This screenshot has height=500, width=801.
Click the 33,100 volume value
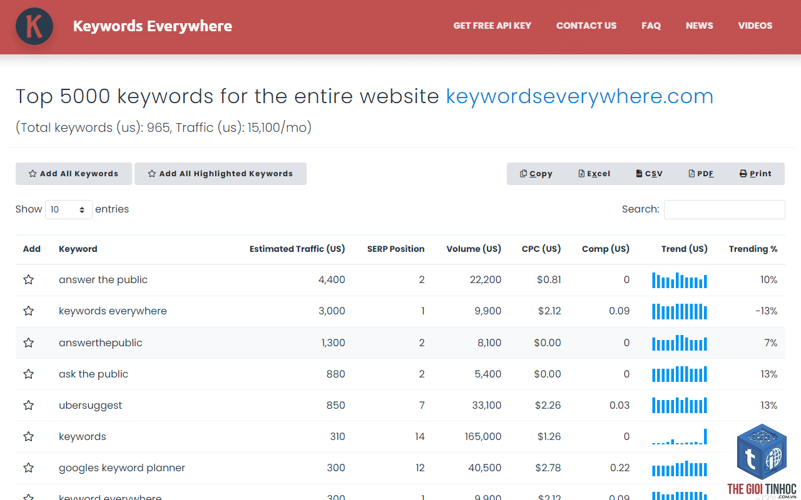pyautogui.click(x=486, y=405)
